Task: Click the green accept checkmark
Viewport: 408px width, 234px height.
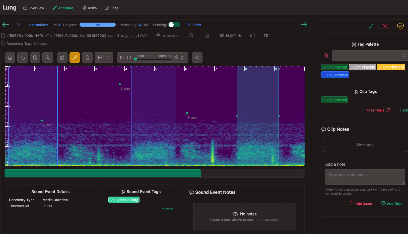Action: 370,26
